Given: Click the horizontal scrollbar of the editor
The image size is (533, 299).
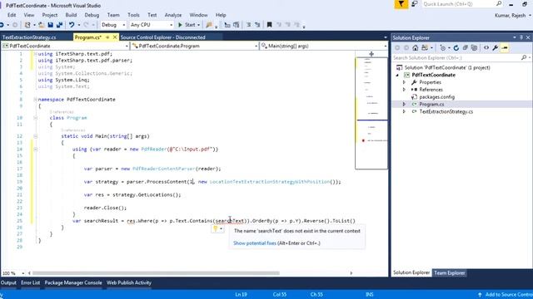Looking at the screenshot, I should click(156, 273).
